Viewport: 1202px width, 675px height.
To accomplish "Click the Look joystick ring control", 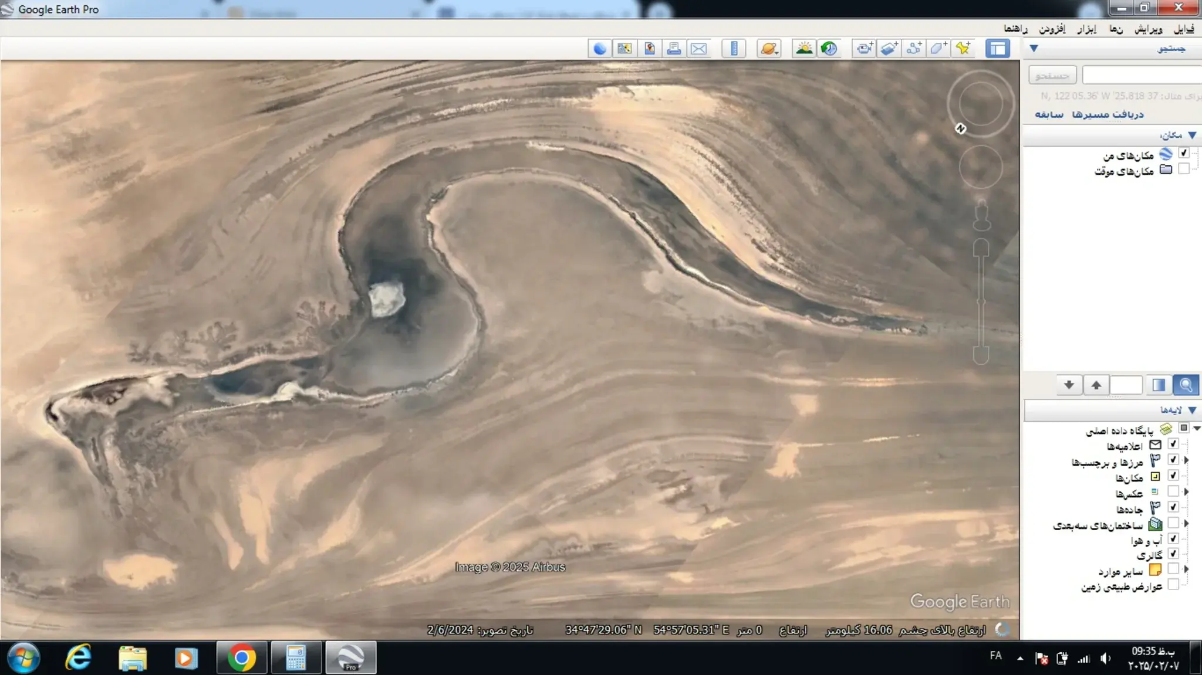I will coord(980,104).
